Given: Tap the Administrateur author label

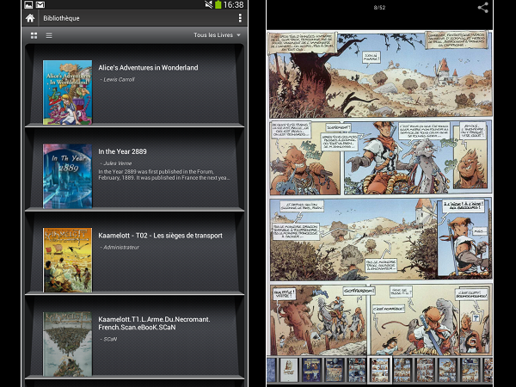Looking at the screenshot, I should tap(121, 247).
